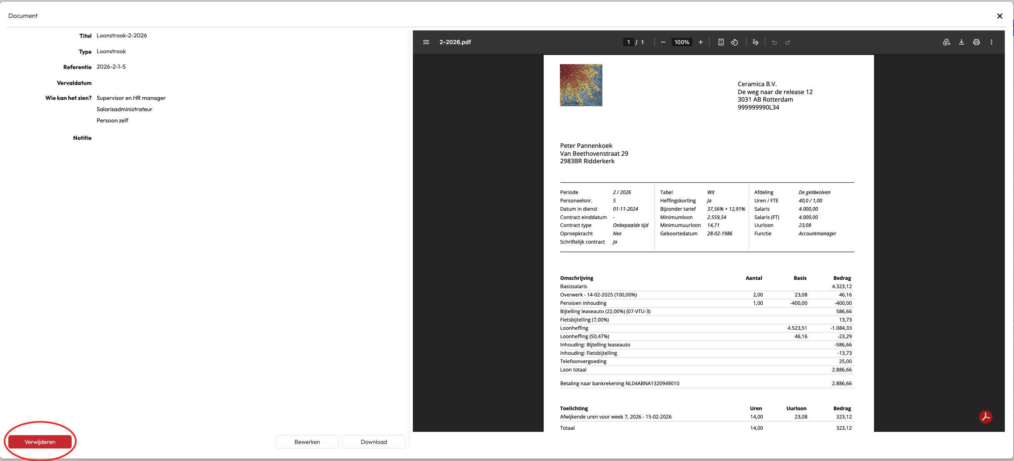Image resolution: width=1014 pixels, height=461 pixels.
Task: Click the Ceramica company logo image
Action: click(x=581, y=85)
